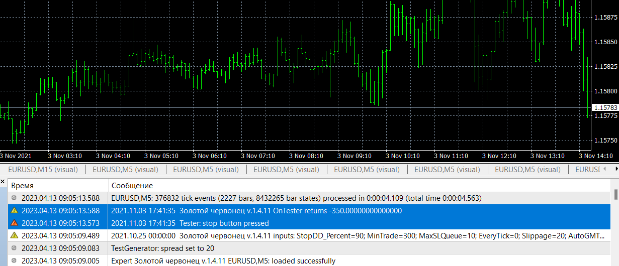Click the '3 Nov 09:10' time axis label
Viewport: 619px width, 266px height.
[355, 156]
